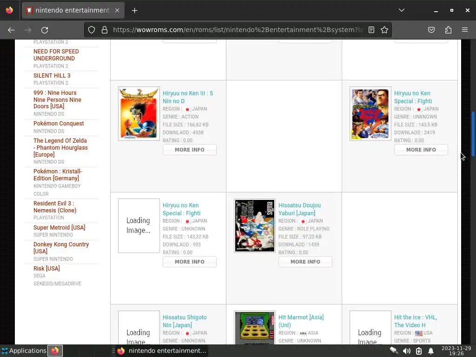Open Resident Evil 3 Nemesis link
Screen dimensions: 476x357
click(55, 207)
